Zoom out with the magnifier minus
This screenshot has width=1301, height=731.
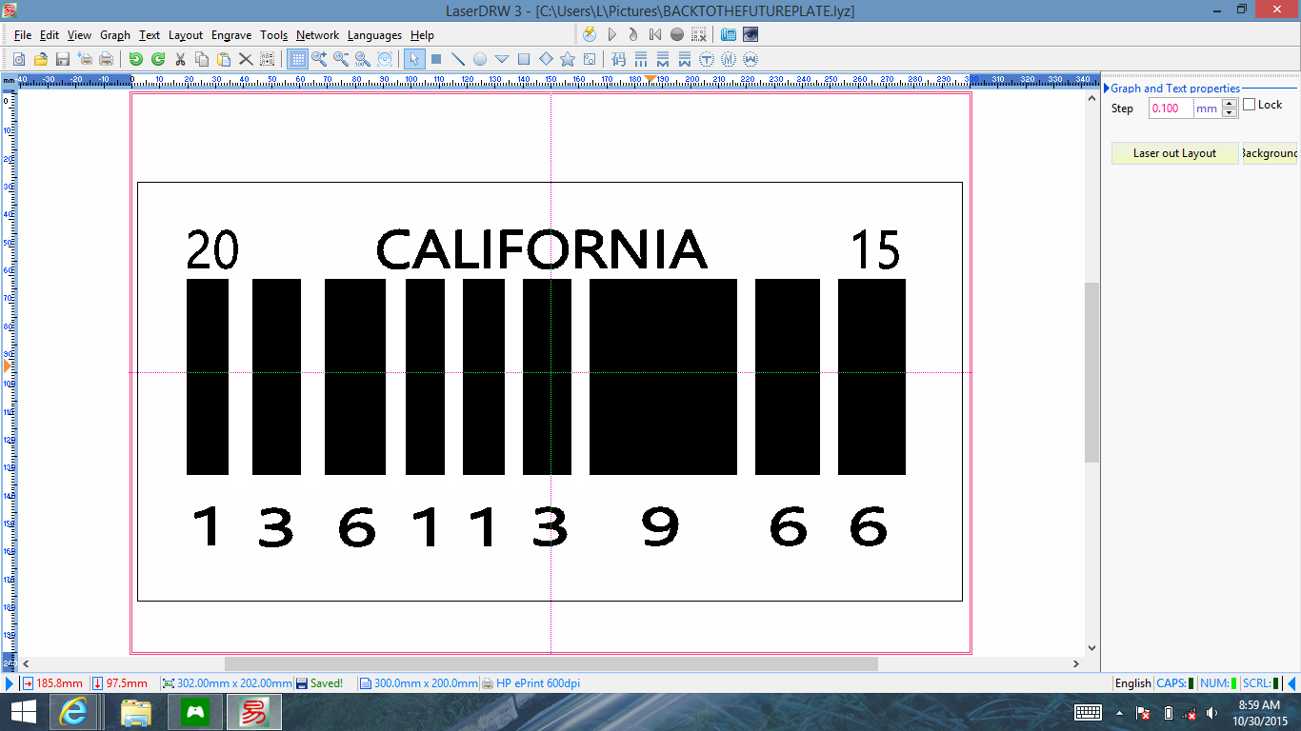click(x=341, y=59)
